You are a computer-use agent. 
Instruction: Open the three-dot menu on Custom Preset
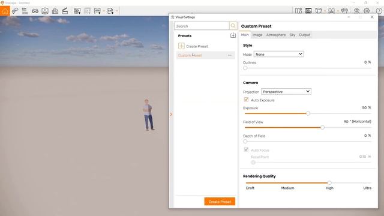(230, 55)
